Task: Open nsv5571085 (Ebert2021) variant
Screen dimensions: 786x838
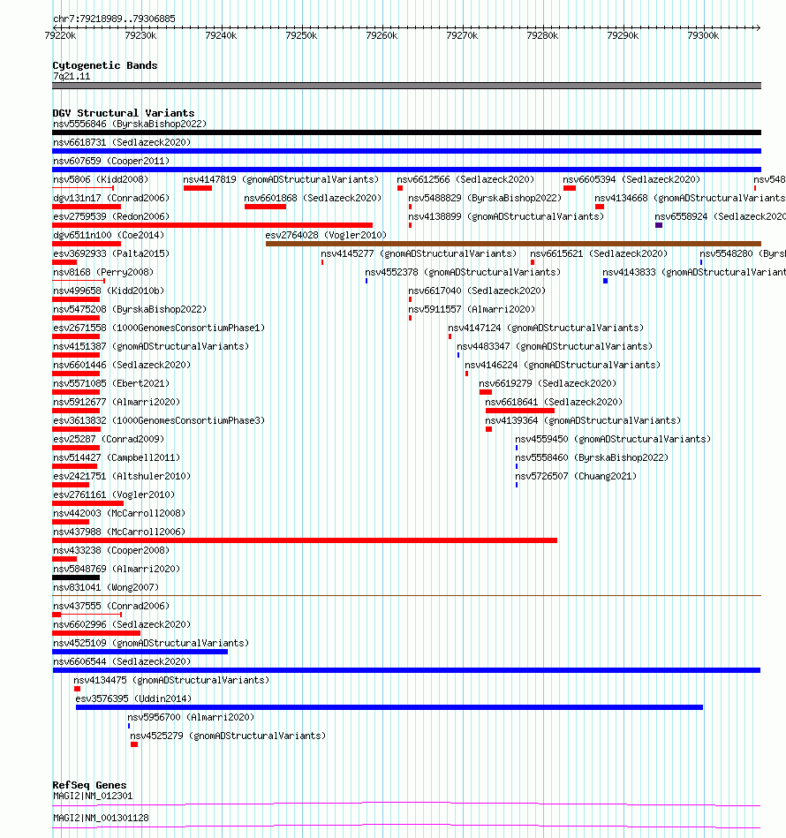Action: (x=111, y=384)
